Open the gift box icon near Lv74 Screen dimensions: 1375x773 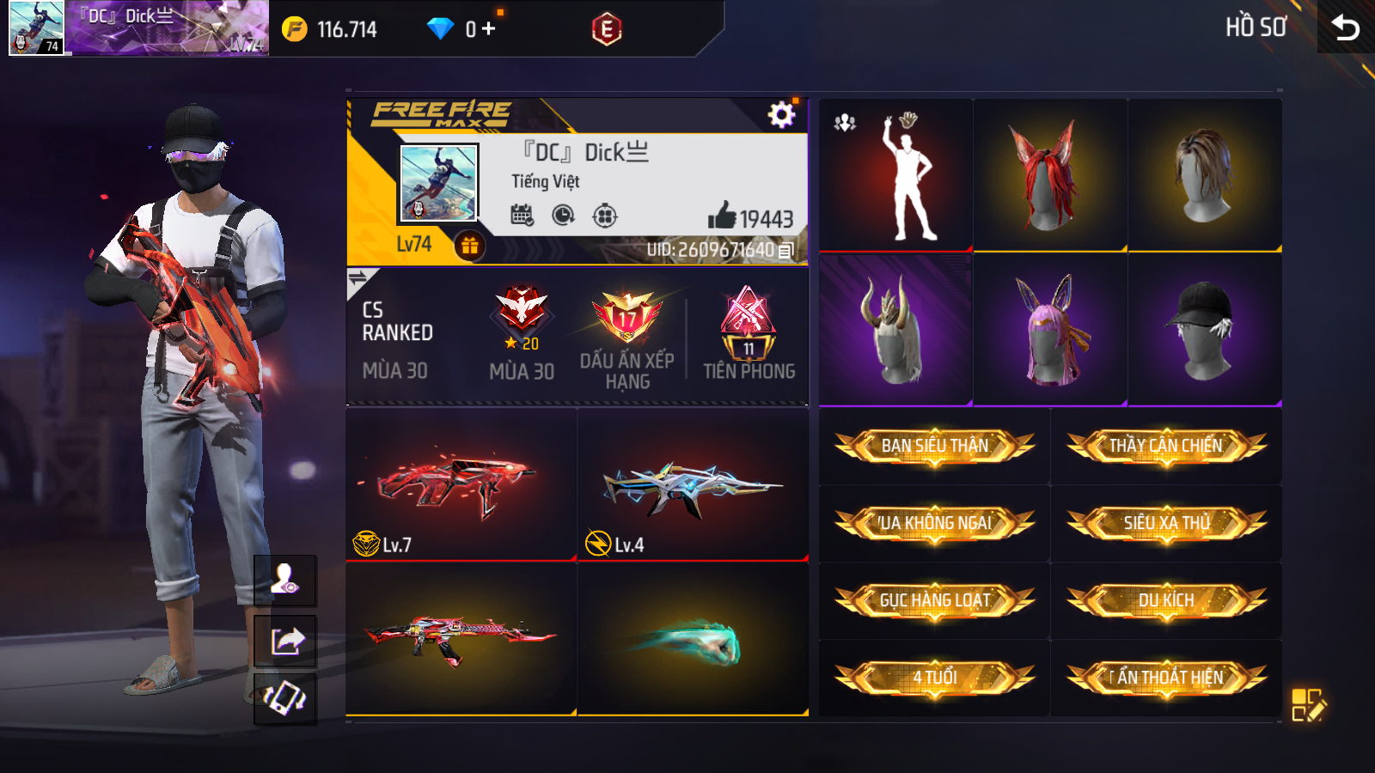click(469, 247)
